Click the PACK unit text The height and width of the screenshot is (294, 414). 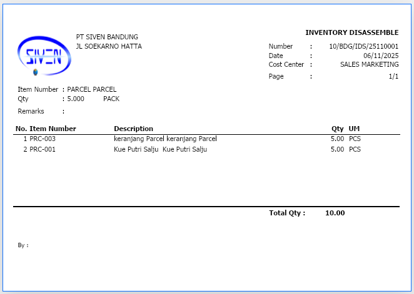111,99
